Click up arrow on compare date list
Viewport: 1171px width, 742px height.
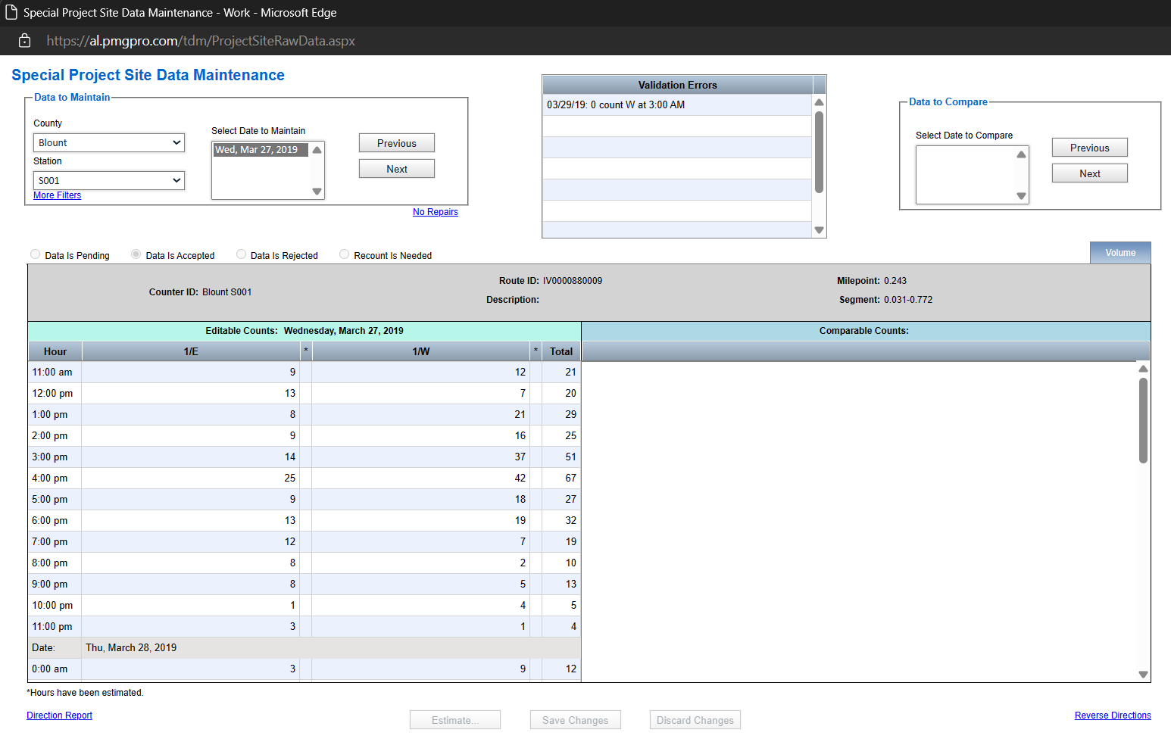pos(1022,154)
